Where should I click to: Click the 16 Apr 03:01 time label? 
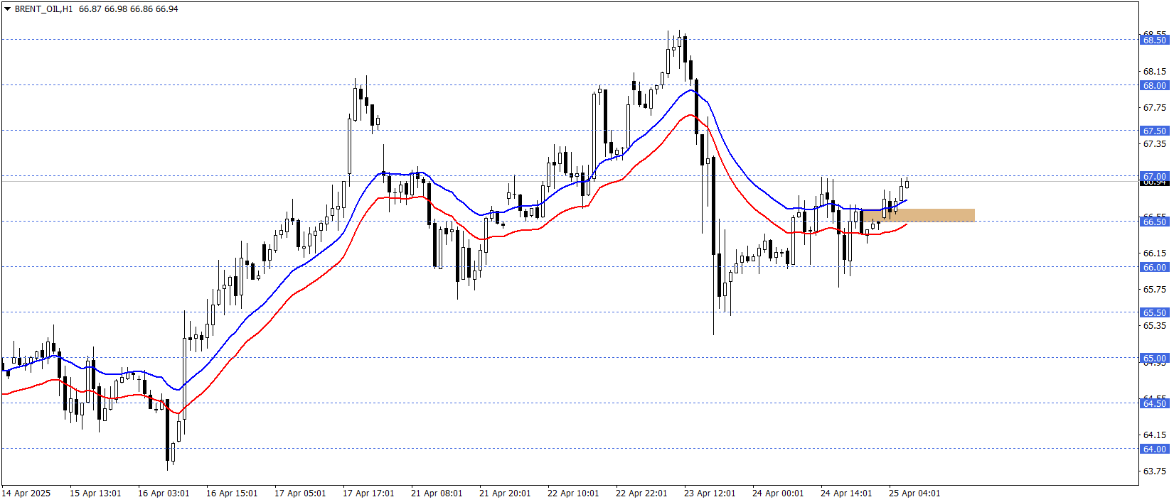point(164,493)
